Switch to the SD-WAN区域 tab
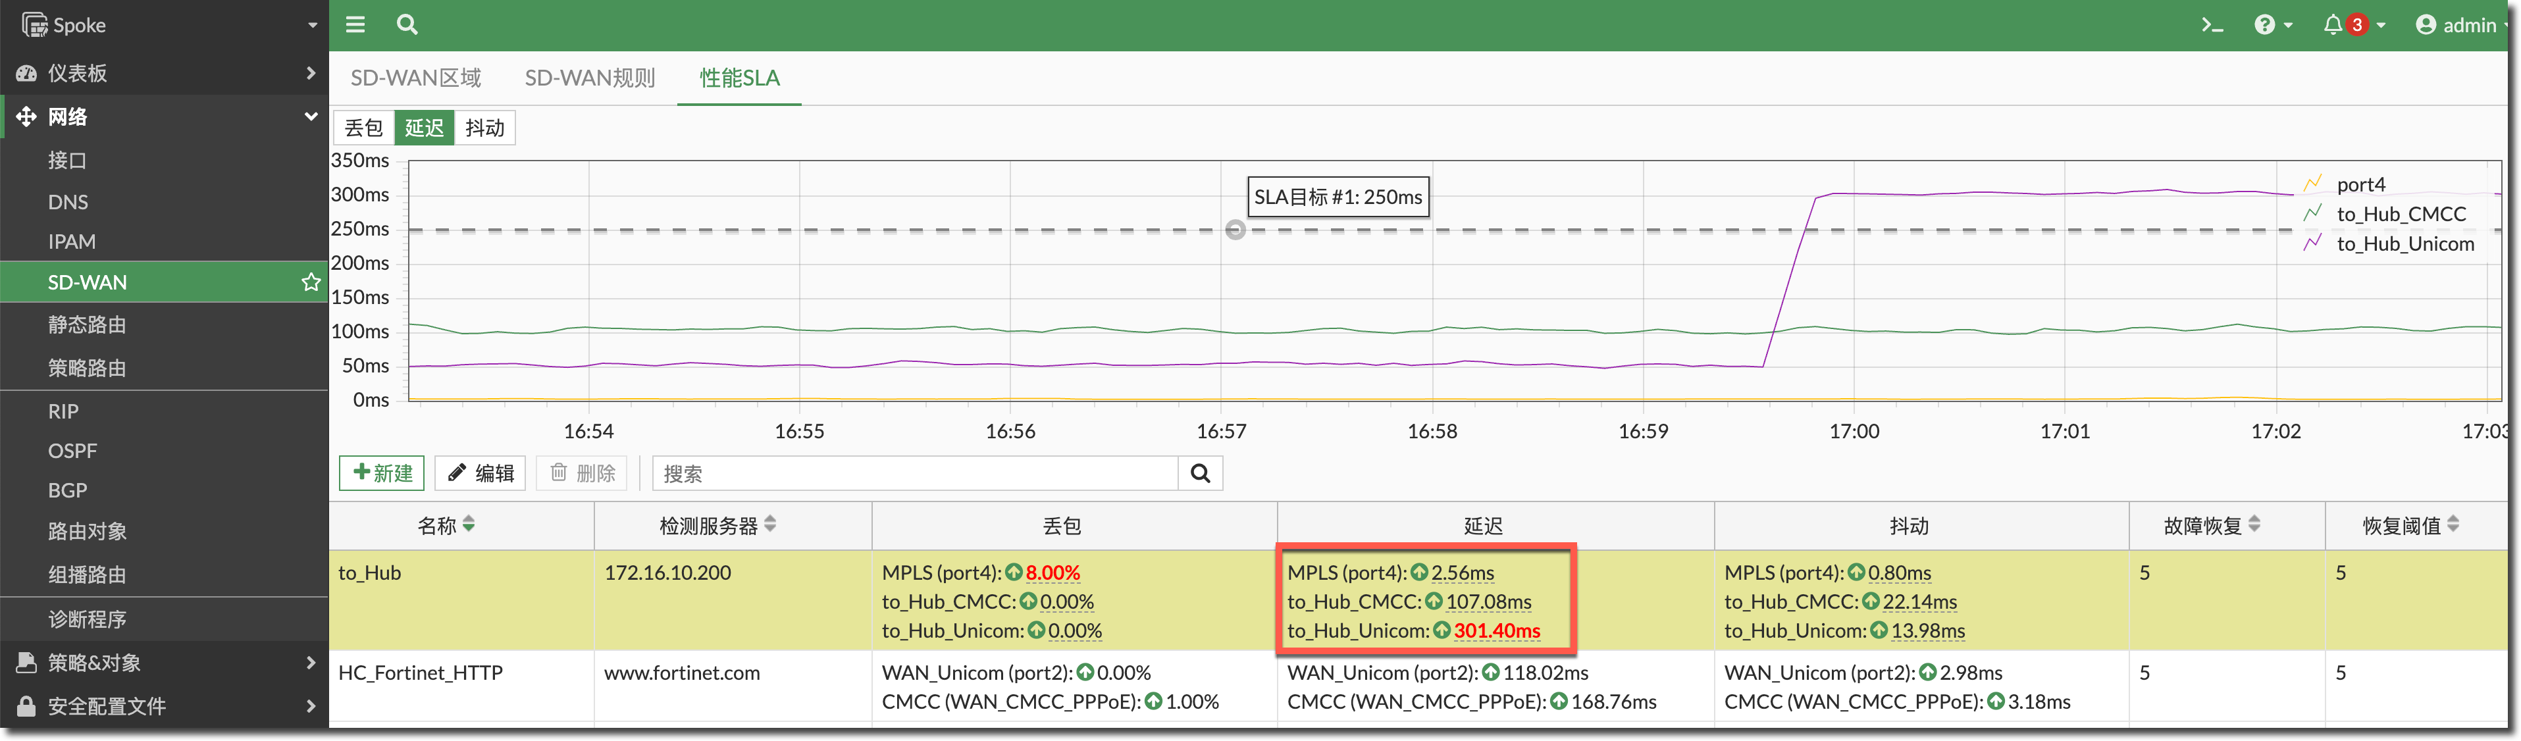The width and height of the screenshot is (2521, 741). tap(415, 78)
